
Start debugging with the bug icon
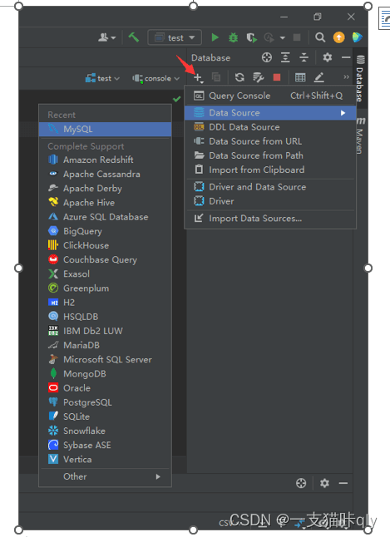click(x=233, y=37)
